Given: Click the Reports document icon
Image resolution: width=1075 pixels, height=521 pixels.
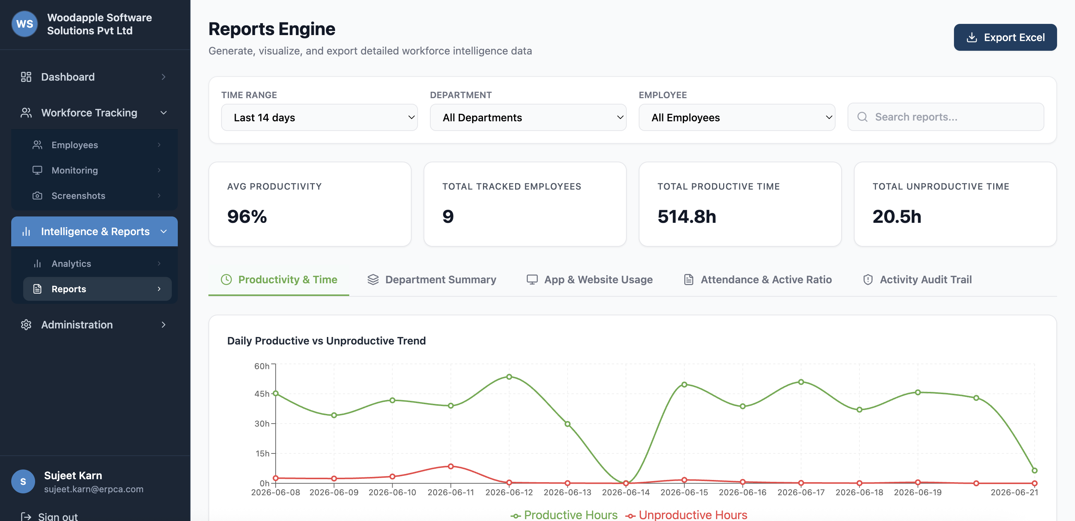Looking at the screenshot, I should [37, 289].
